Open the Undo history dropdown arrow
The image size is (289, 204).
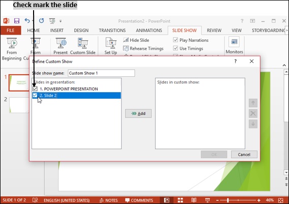[33, 21]
